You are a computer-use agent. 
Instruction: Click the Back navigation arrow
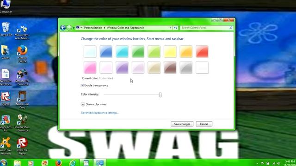[63, 28]
